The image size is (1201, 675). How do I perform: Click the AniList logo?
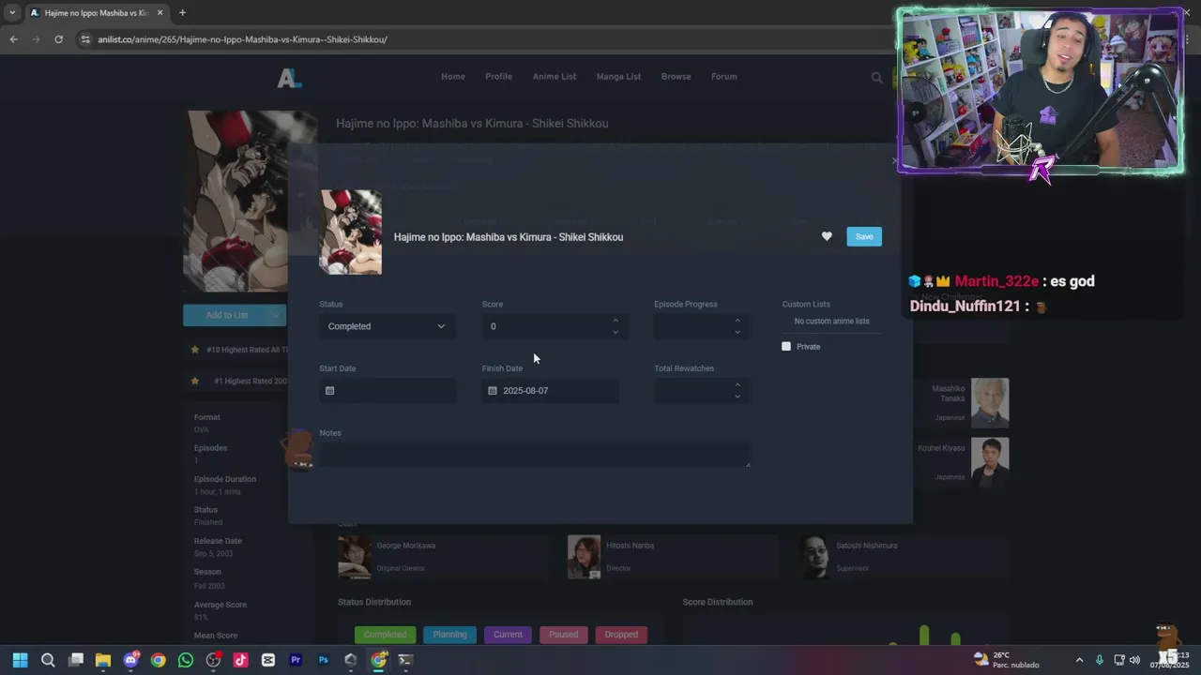point(289,79)
